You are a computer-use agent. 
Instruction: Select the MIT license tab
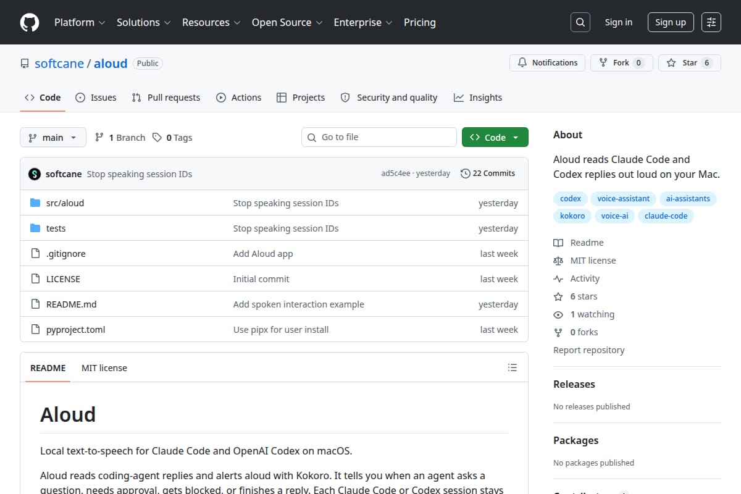tap(104, 368)
